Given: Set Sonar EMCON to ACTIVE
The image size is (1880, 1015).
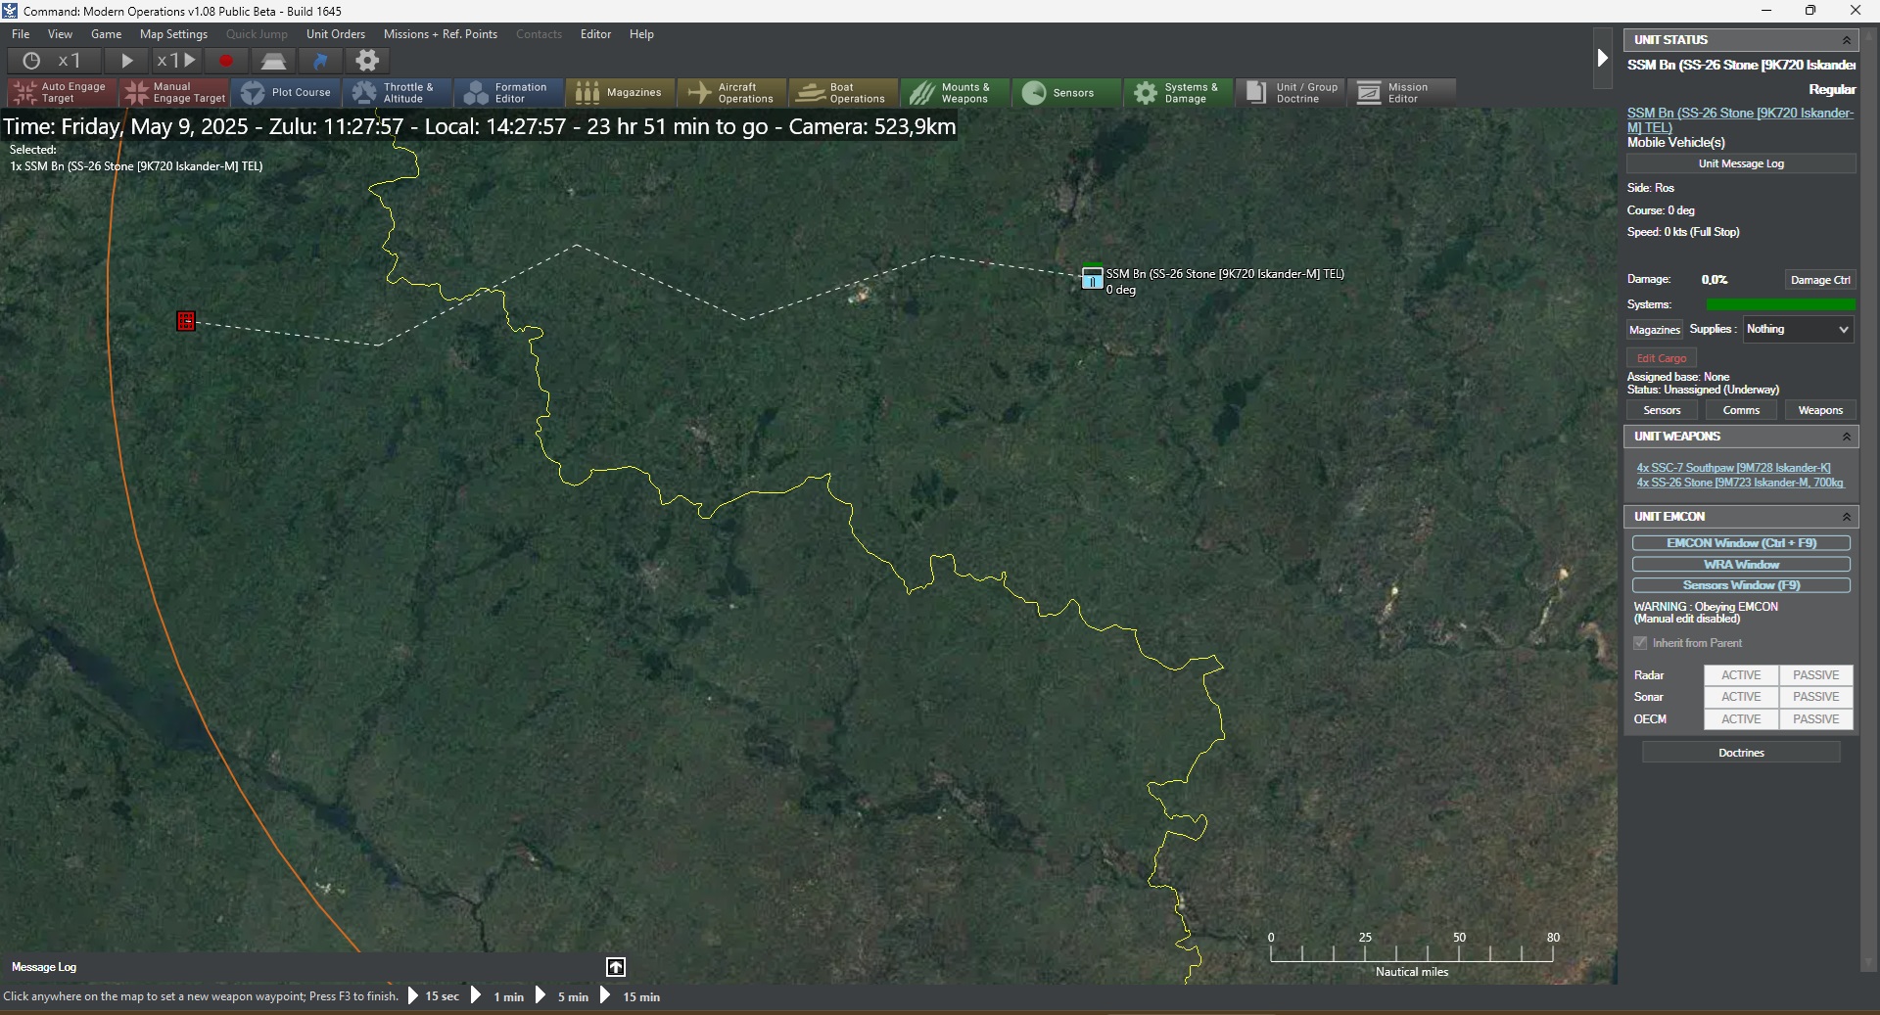Looking at the screenshot, I should coord(1741,697).
